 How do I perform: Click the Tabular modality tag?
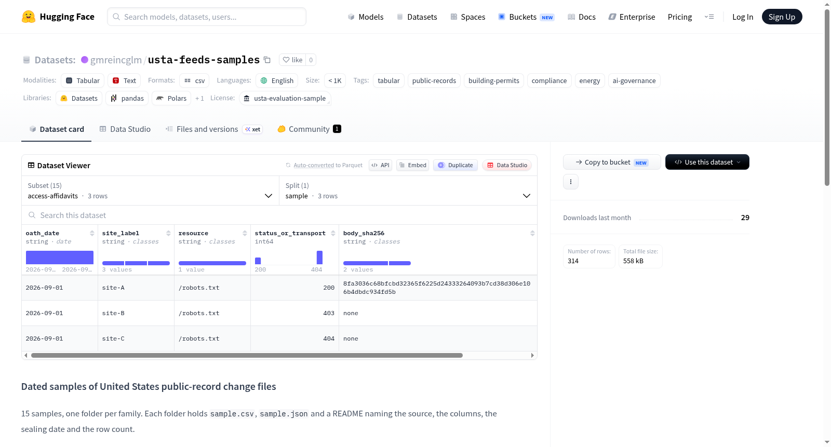click(83, 80)
